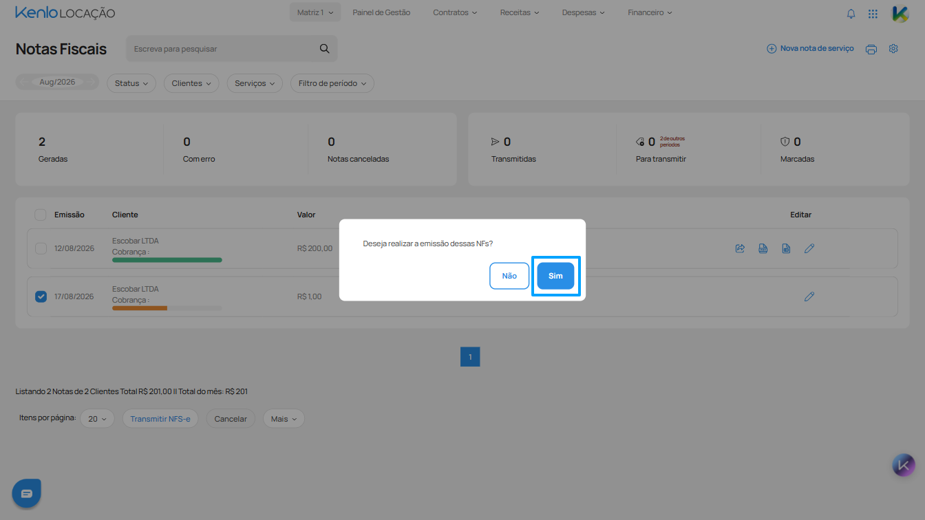The image size is (925, 520).
Task: Click Escobar LTDA in 17/08/2026 row
Action: pyautogui.click(x=136, y=289)
